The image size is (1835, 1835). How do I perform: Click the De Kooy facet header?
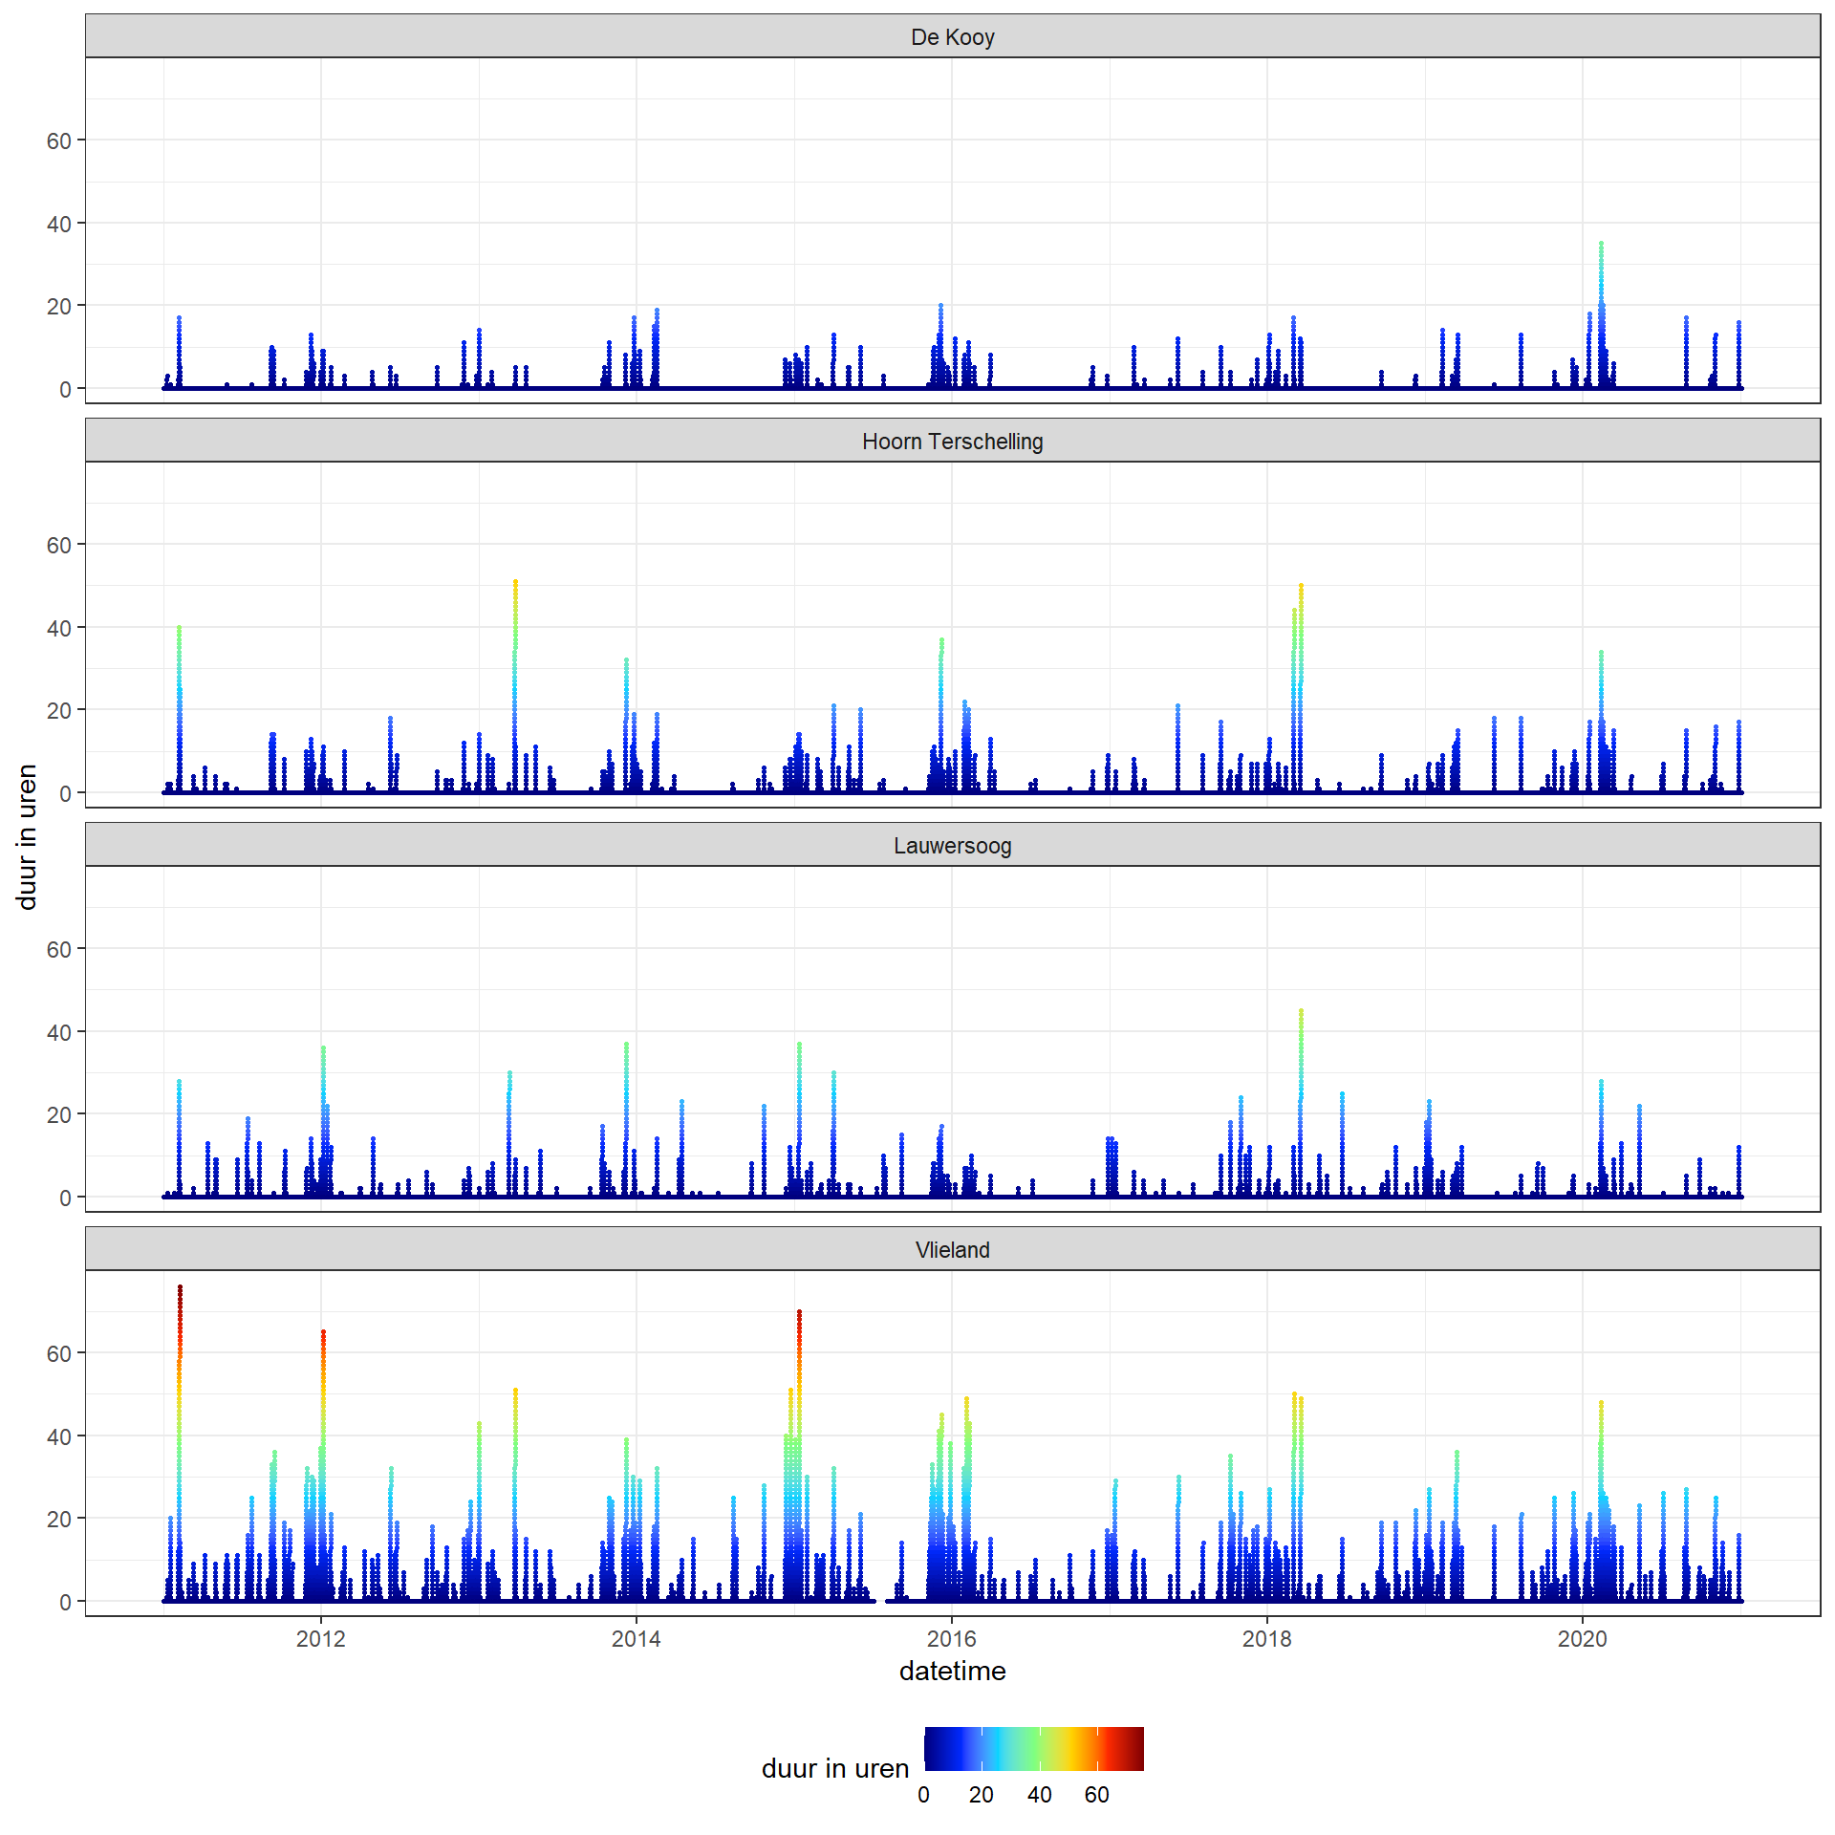[952, 36]
